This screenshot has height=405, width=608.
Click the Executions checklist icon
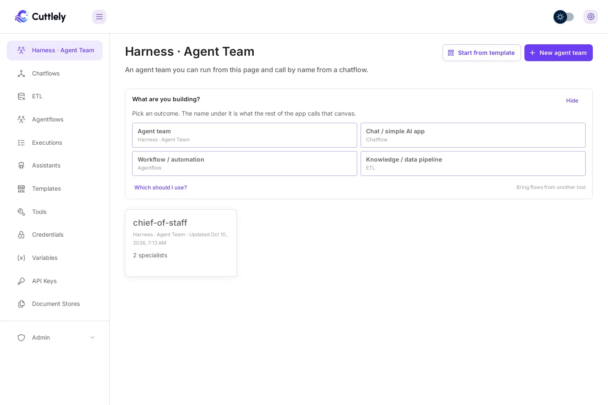pos(21,143)
